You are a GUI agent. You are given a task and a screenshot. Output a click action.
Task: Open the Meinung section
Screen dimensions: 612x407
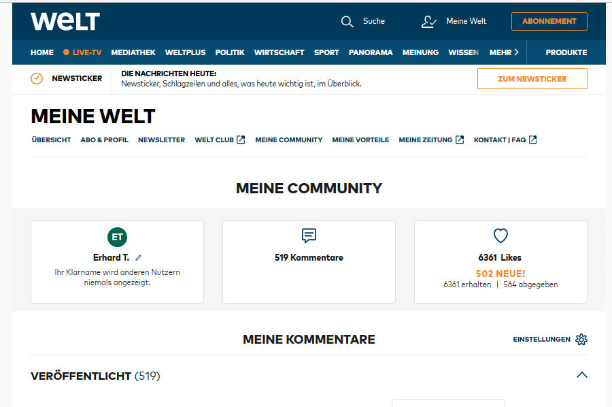coord(421,52)
